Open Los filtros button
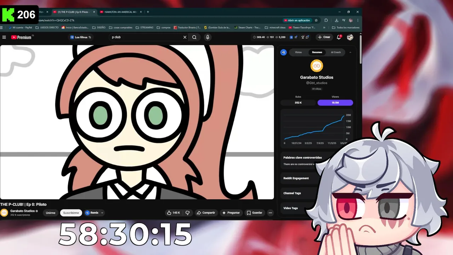Viewport: 453px width, 255px height. [x=81, y=37]
